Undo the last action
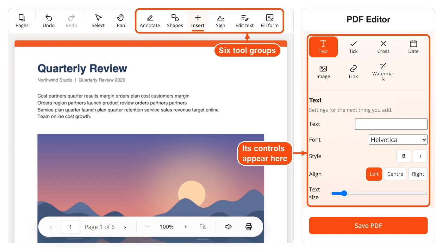This screenshot has width=443, height=251. click(49, 21)
